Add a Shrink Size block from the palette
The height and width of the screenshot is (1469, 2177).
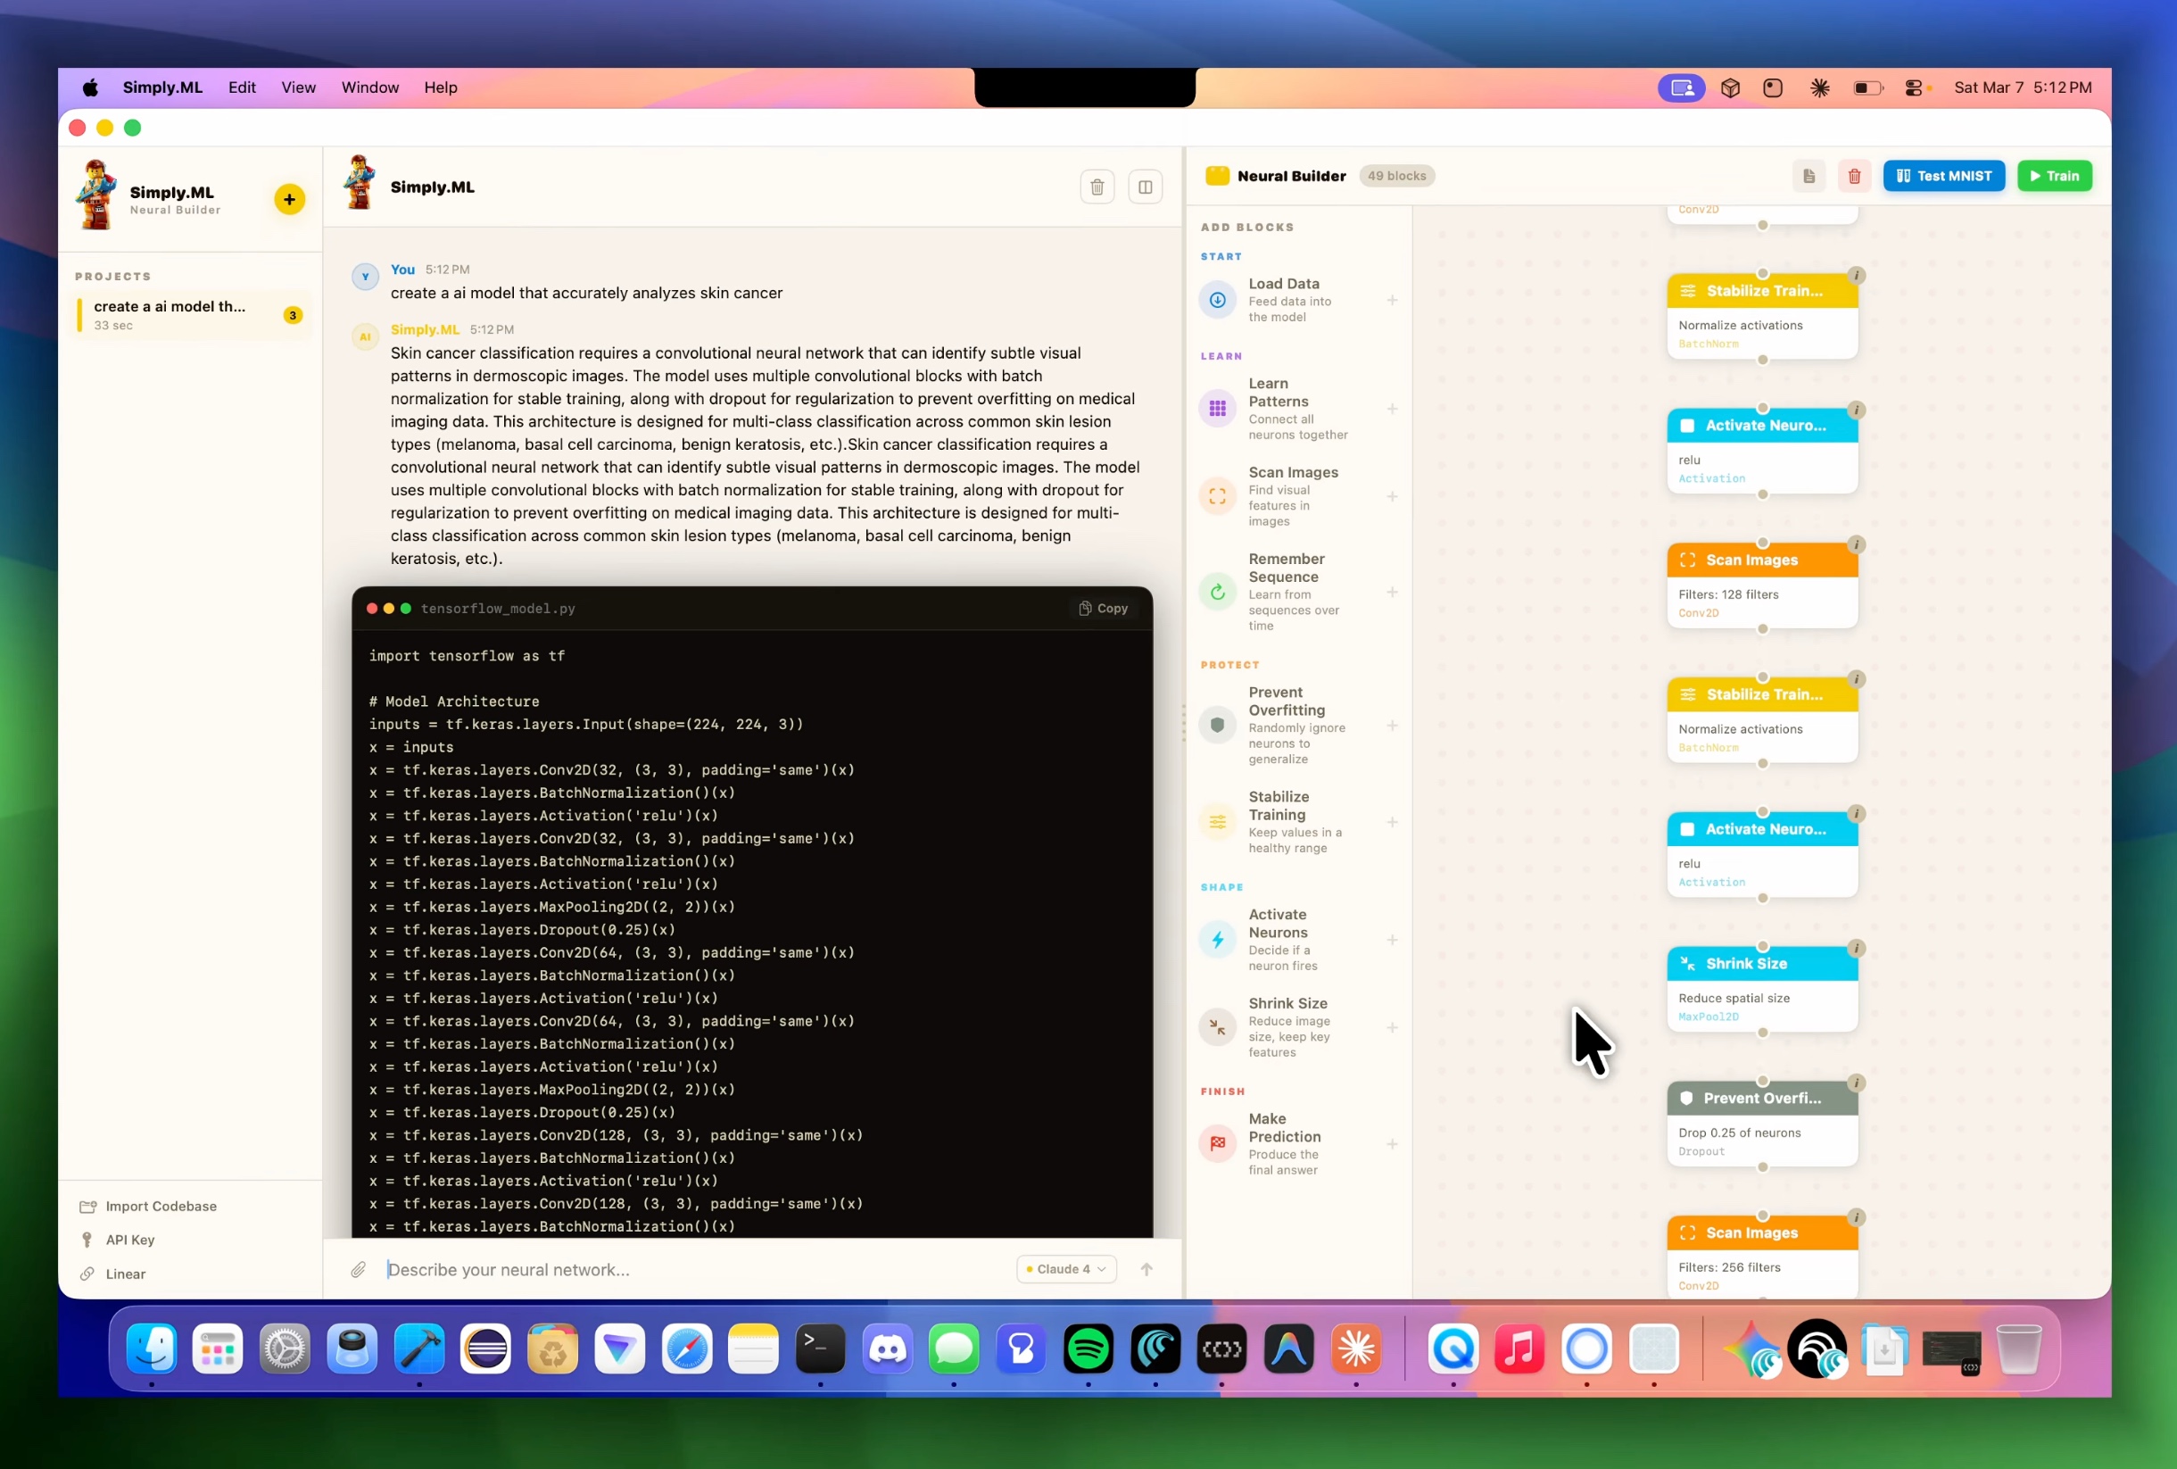(1301, 1027)
